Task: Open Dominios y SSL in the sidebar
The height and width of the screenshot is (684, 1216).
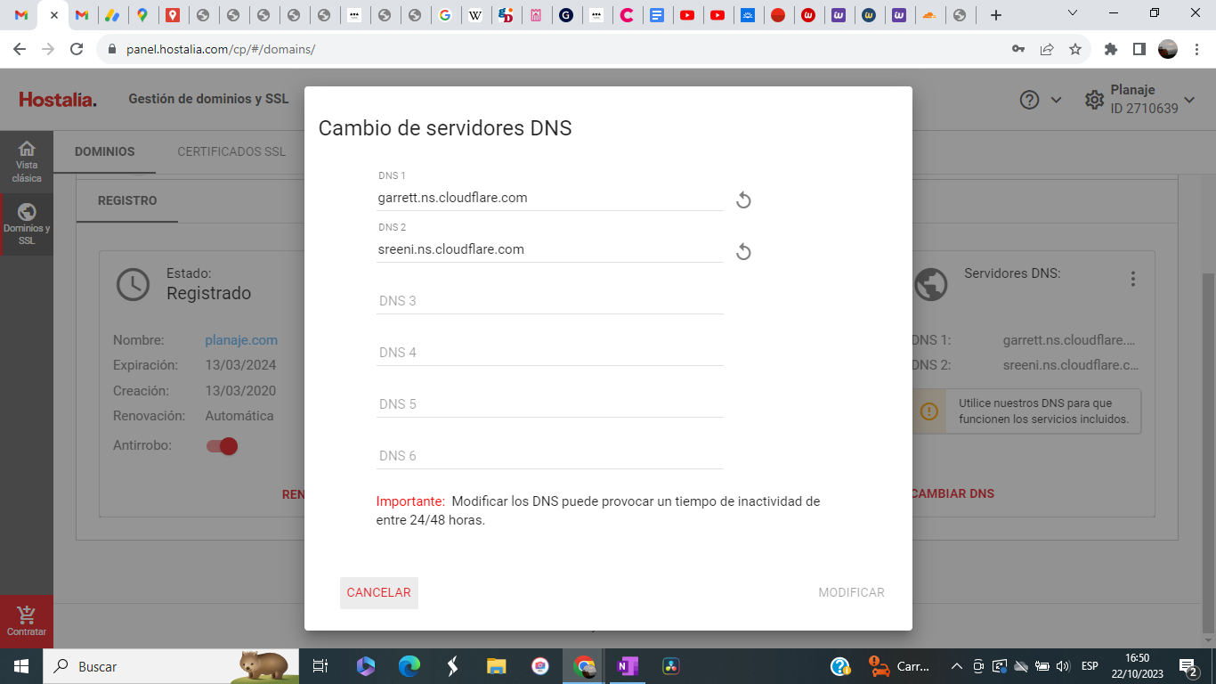Action: click(x=27, y=224)
